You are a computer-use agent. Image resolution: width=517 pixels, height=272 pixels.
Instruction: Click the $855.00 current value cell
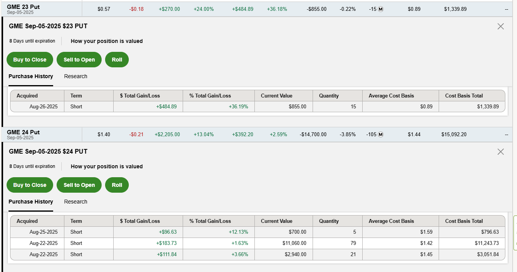(297, 106)
